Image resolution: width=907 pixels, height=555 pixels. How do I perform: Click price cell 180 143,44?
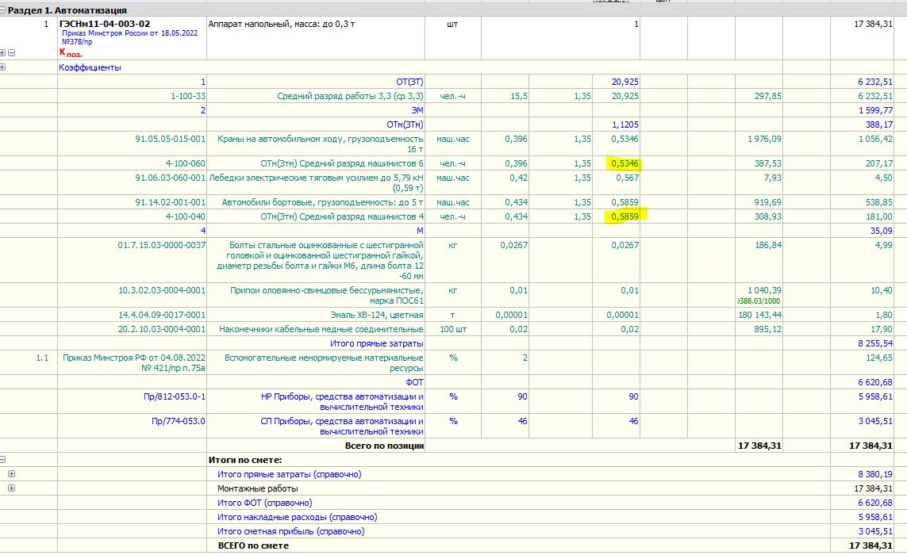(x=758, y=315)
